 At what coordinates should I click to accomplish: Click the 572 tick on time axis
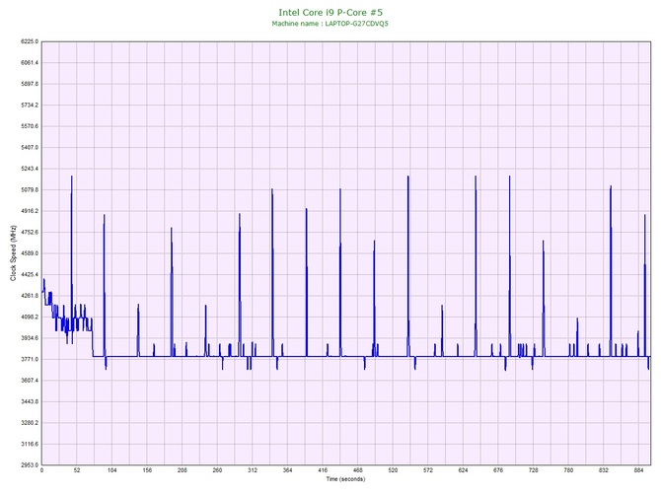(x=428, y=470)
